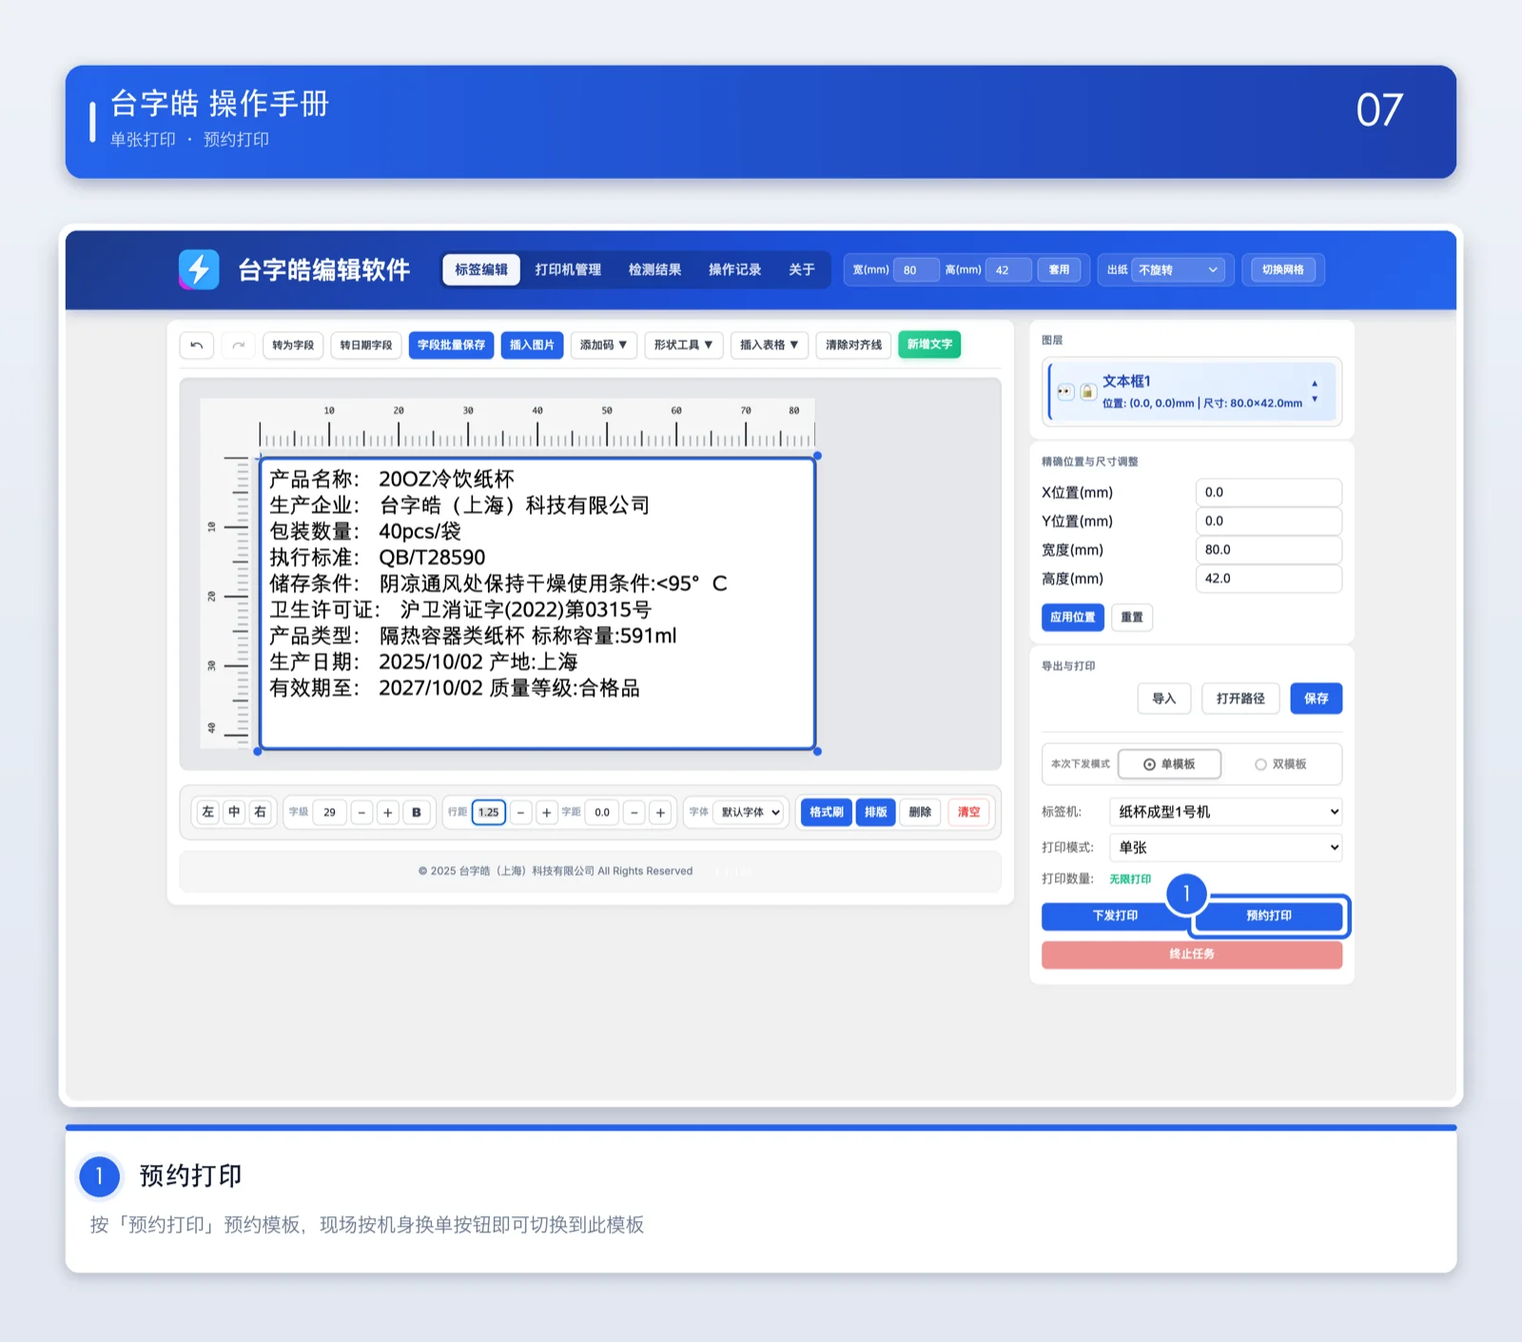
Task: Click the lightning bolt app logo
Action: (199, 269)
